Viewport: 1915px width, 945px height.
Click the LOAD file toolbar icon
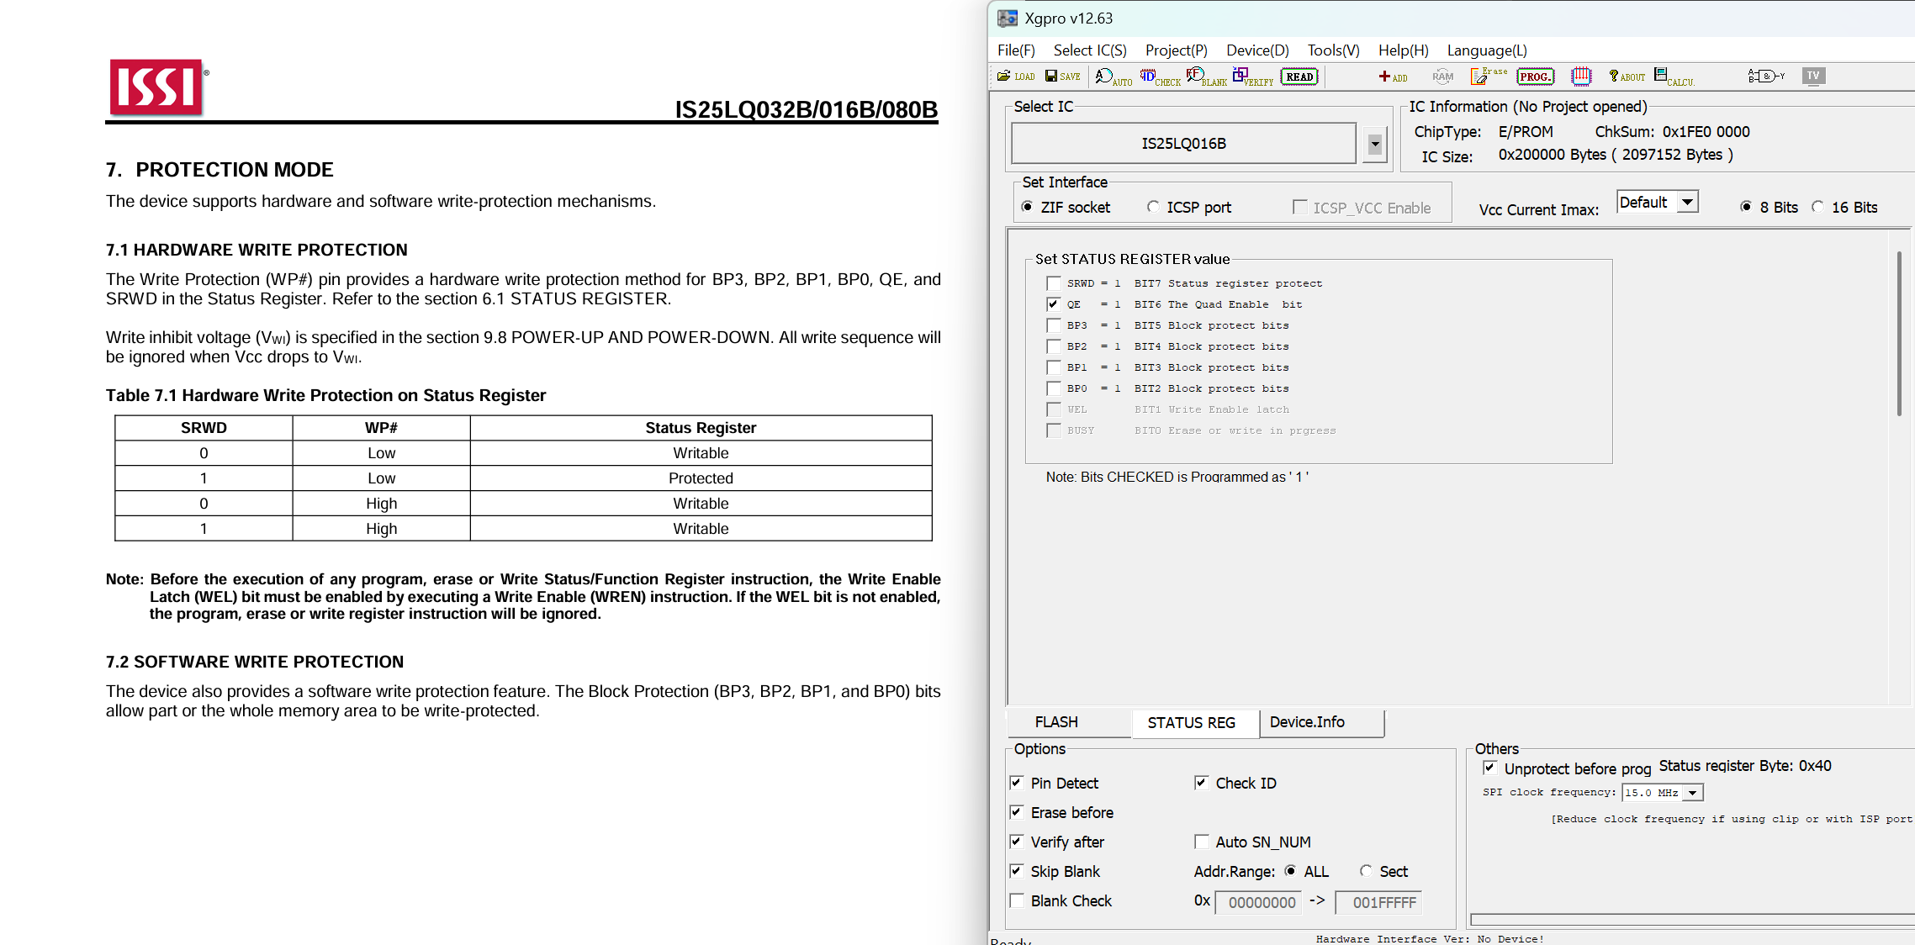(1015, 77)
